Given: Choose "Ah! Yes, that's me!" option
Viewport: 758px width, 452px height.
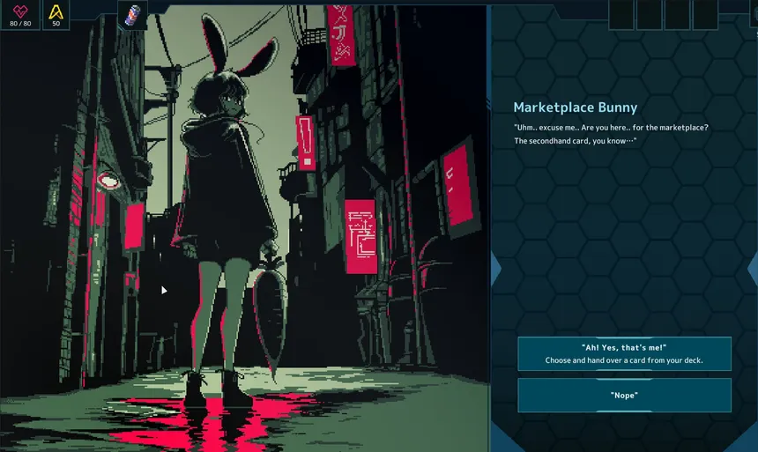Looking at the screenshot, I should pyautogui.click(x=624, y=354).
